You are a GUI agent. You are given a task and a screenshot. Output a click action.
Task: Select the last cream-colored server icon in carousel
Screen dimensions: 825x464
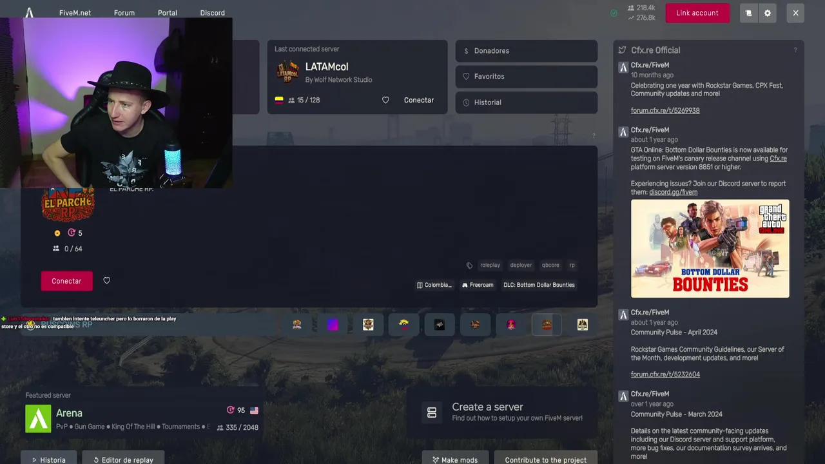tap(583, 325)
